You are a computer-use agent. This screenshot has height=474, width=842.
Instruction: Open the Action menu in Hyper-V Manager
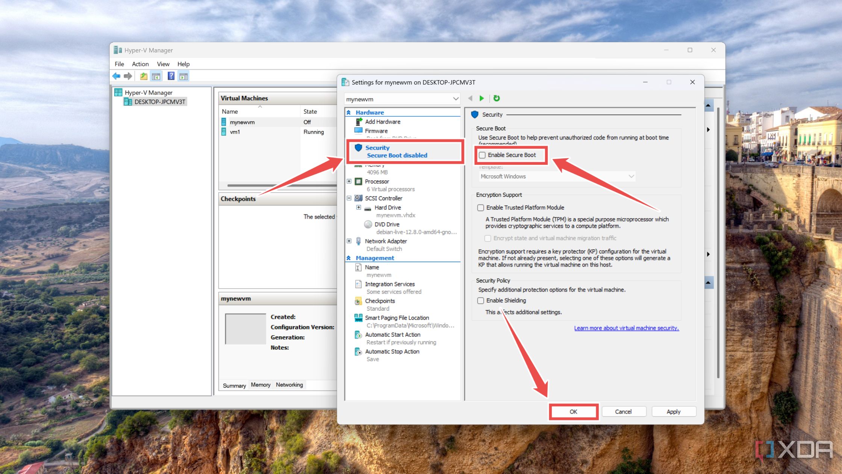(x=141, y=63)
